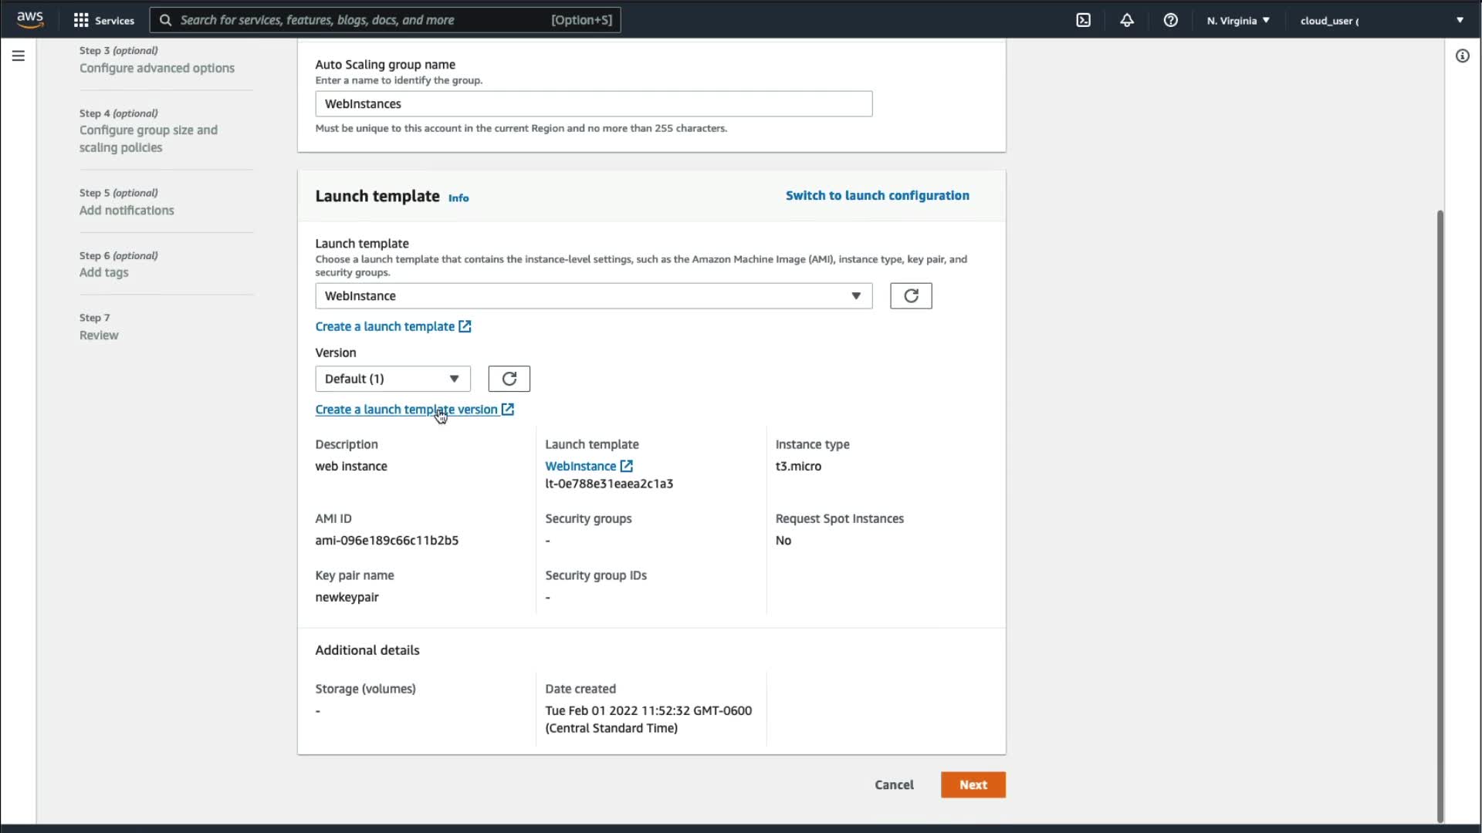Refresh the launch template list
The width and height of the screenshot is (1482, 833).
(911, 296)
